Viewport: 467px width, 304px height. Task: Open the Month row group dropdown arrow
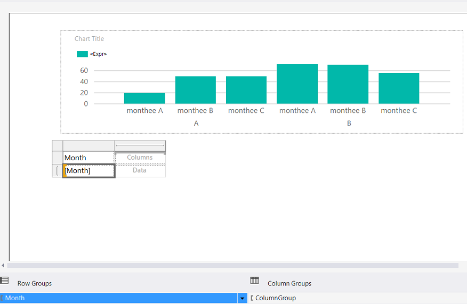coord(242,298)
